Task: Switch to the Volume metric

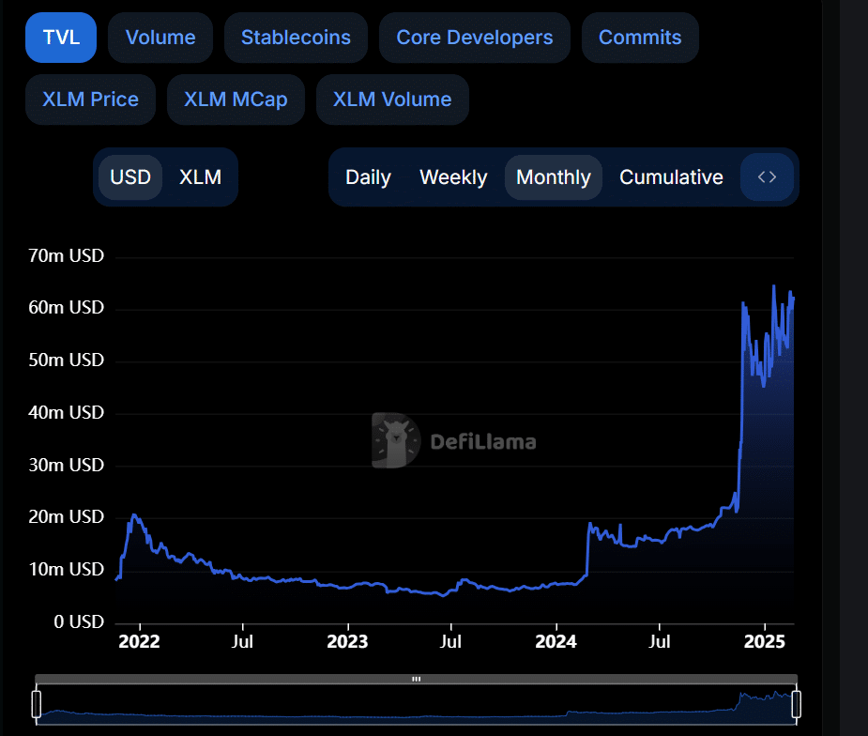Action: click(160, 38)
